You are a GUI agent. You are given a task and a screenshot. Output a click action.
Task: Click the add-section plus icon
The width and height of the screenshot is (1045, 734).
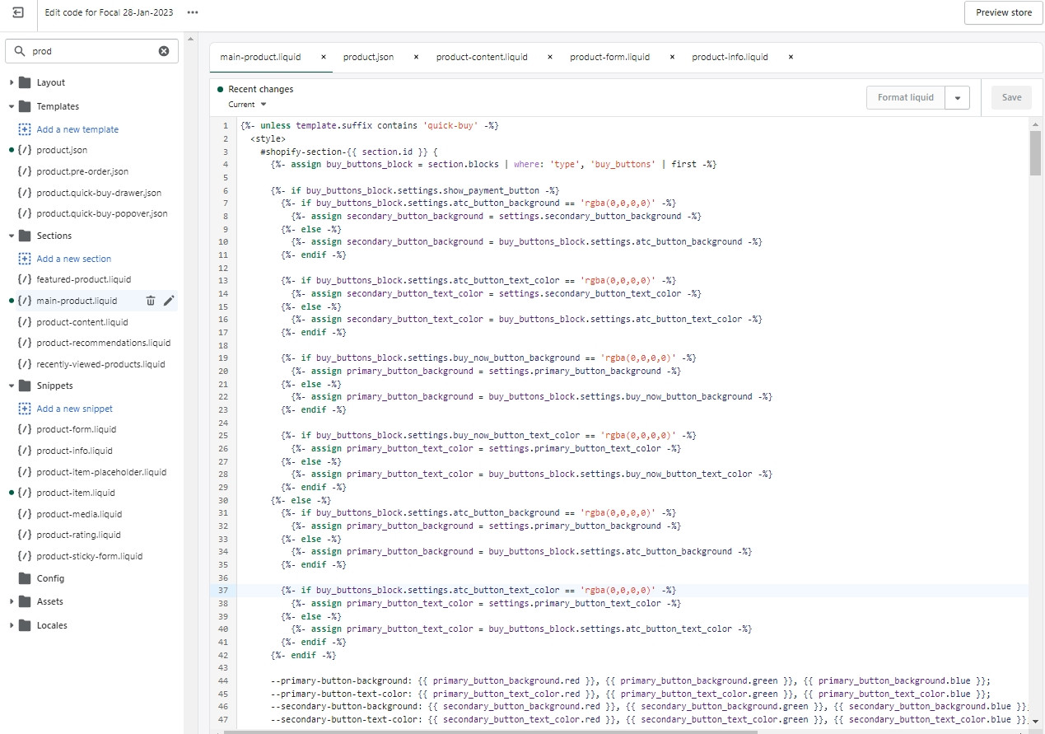[25, 259]
